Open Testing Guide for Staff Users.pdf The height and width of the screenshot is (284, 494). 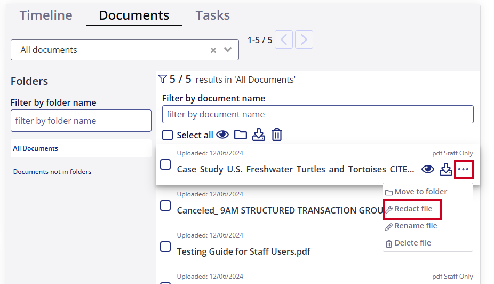click(x=244, y=251)
